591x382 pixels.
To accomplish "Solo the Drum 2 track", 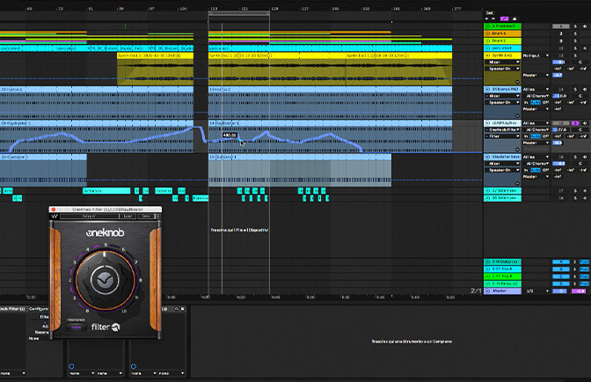I will [x=575, y=40].
